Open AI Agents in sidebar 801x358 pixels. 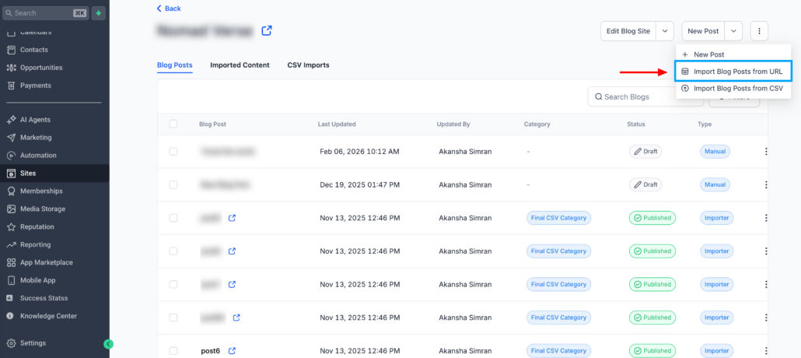click(35, 120)
